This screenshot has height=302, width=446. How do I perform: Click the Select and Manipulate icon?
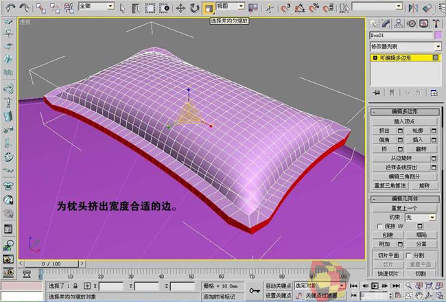(x=269, y=8)
